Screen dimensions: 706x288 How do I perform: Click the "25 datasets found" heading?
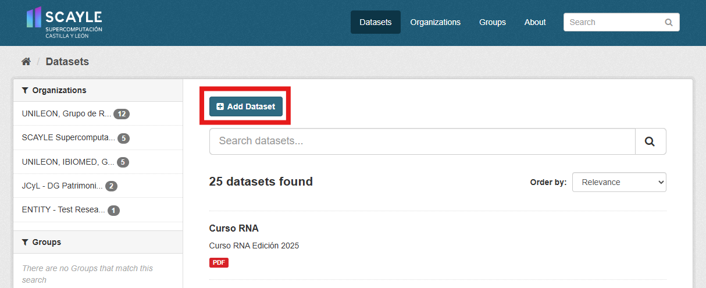click(261, 182)
